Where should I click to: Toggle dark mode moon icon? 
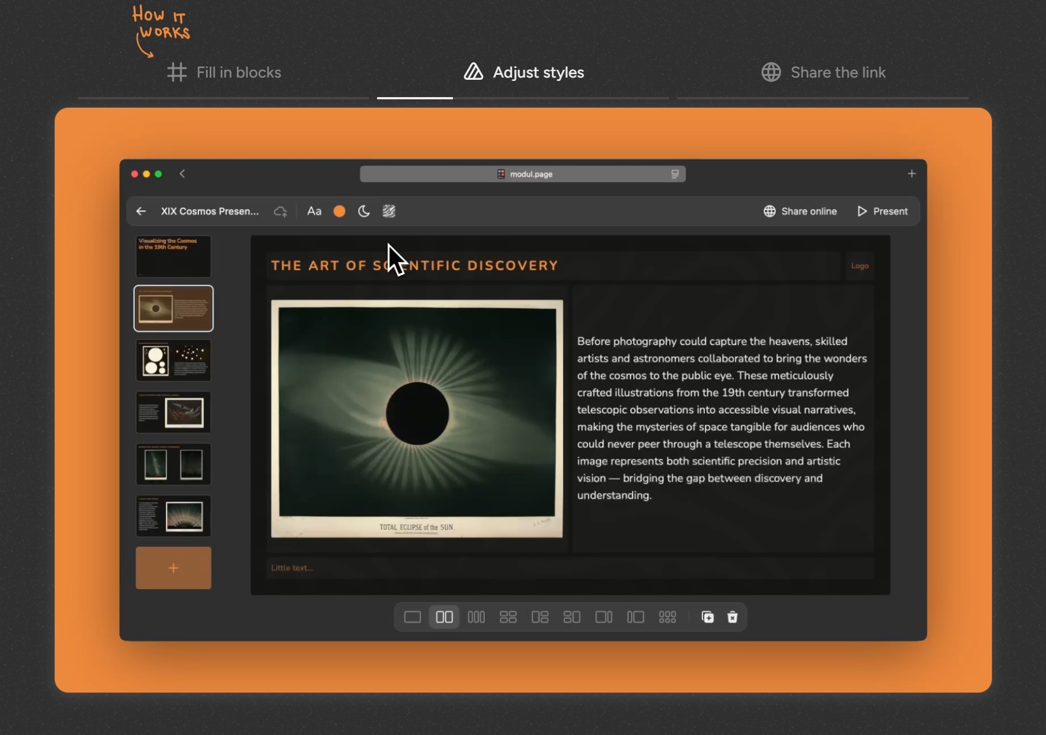(x=364, y=212)
